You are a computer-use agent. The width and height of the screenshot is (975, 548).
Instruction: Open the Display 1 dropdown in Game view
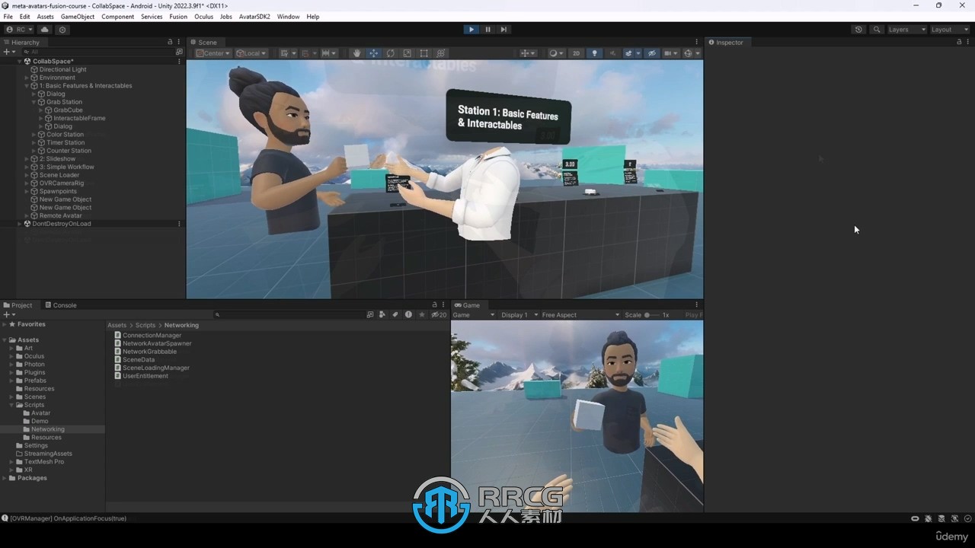518,315
